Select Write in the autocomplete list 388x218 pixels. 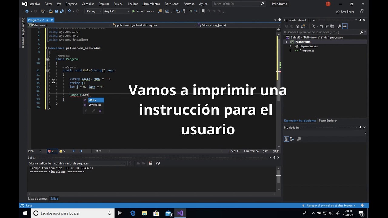point(92,100)
